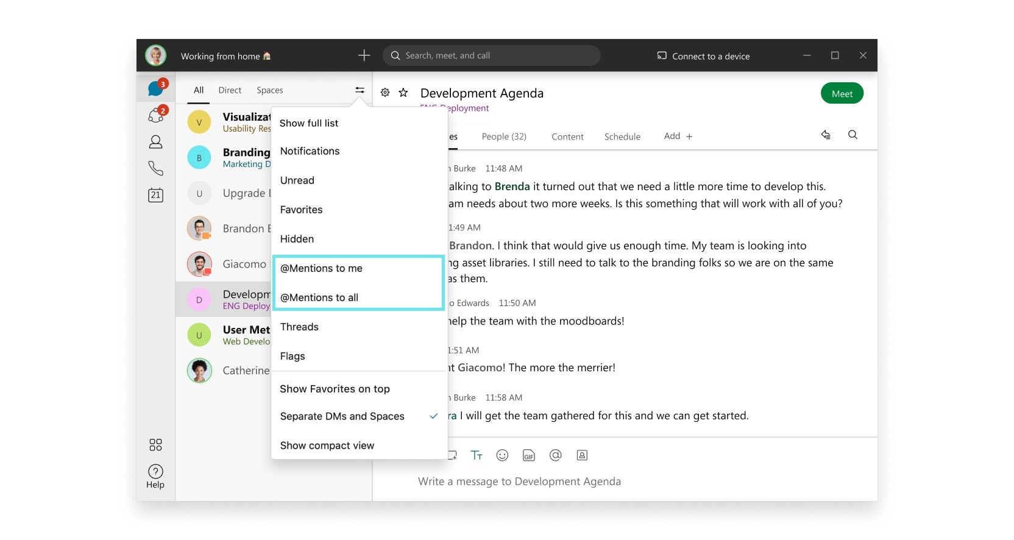Switch to the Spaces tab
The width and height of the screenshot is (1014, 540).
pos(270,90)
